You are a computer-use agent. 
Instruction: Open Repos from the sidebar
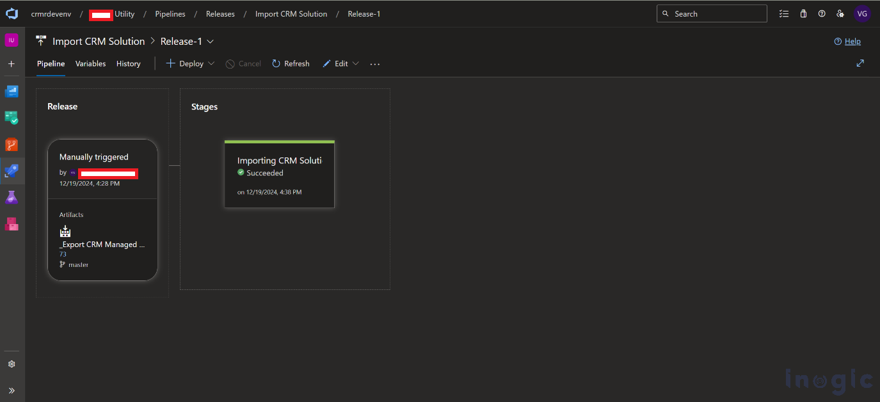tap(12, 145)
